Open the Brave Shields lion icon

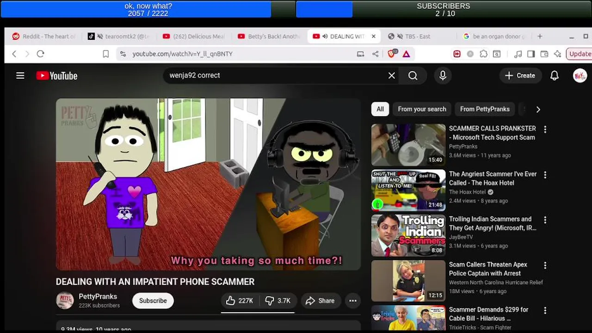392,54
